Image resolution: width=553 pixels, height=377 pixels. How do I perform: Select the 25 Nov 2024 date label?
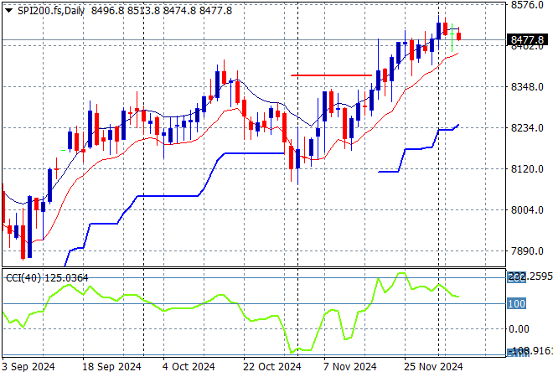point(433,367)
